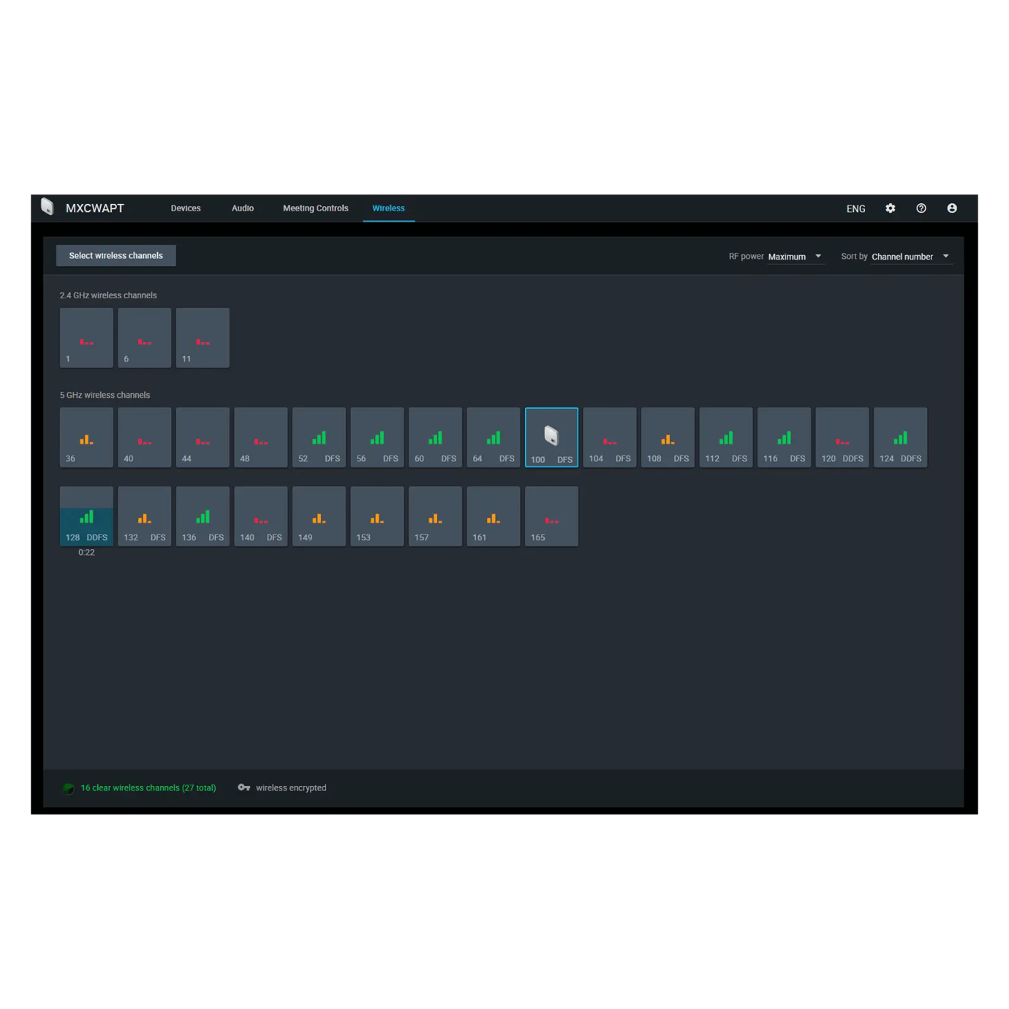
Task: Select channel 132 DFS tile
Action: pyautogui.click(x=145, y=516)
